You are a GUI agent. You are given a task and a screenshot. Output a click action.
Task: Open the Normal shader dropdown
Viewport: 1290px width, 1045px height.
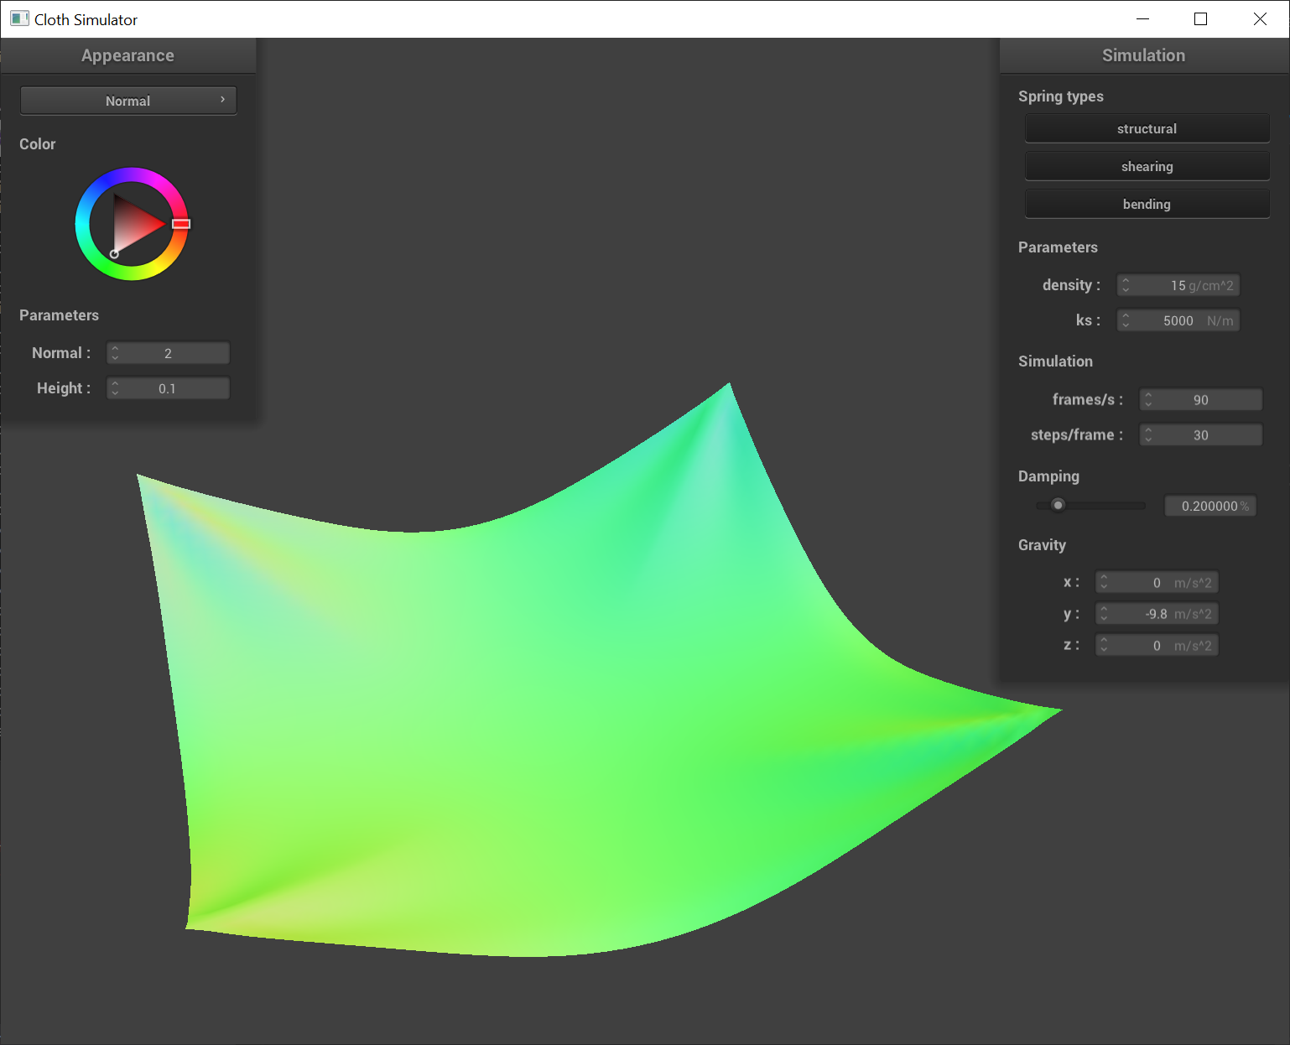tap(128, 101)
